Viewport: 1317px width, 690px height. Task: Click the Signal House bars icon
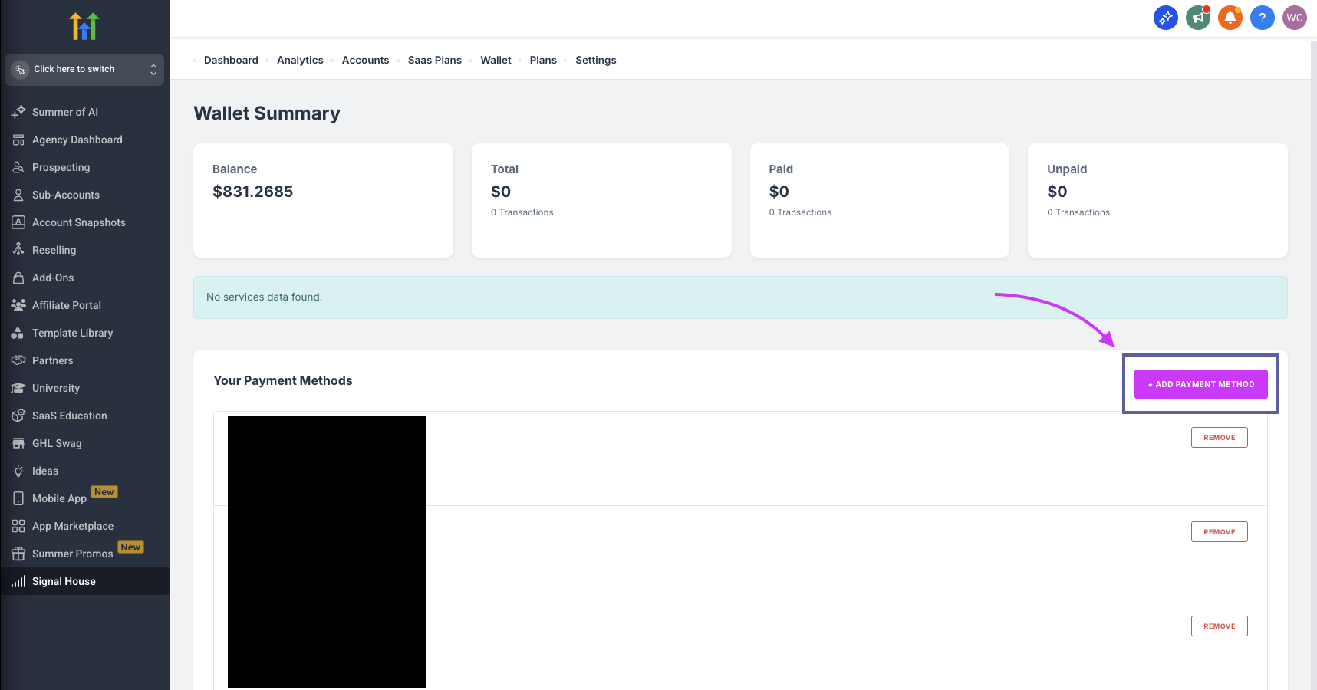pyautogui.click(x=18, y=581)
